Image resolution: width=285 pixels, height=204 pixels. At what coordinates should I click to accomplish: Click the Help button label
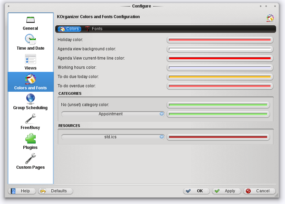[x=25, y=191]
